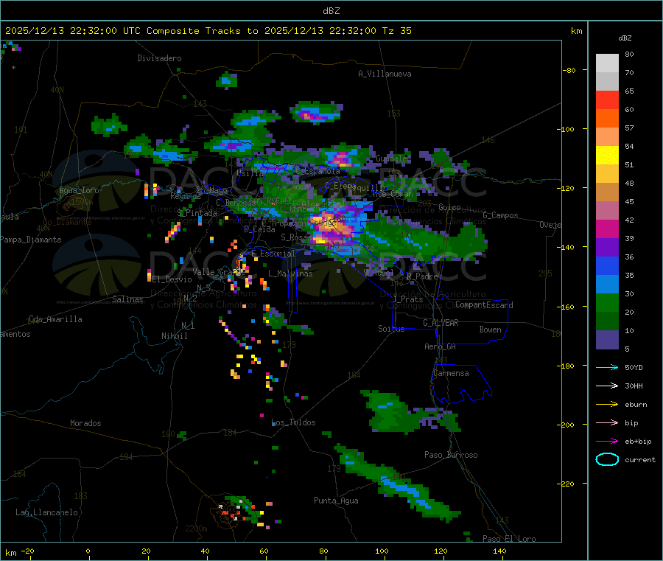
Task: Select the Paso_Barroso label
Action: (x=451, y=455)
